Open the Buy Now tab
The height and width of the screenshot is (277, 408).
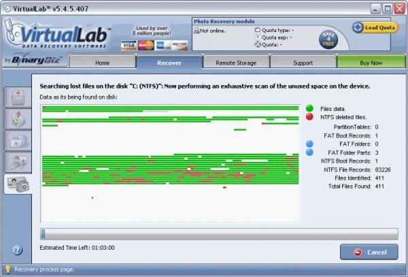pos(371,63)
